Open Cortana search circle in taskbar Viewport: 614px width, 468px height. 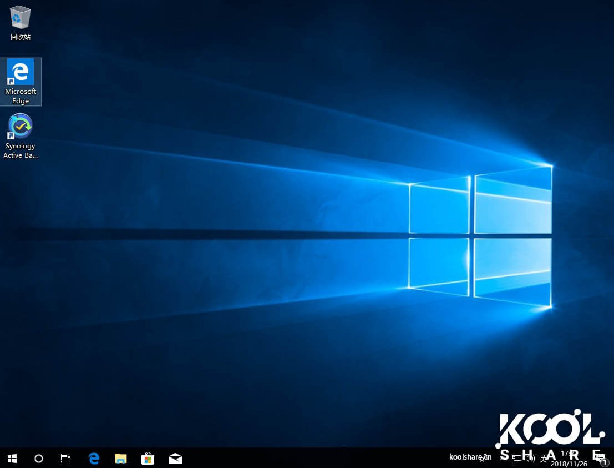(x=39, y=458)
